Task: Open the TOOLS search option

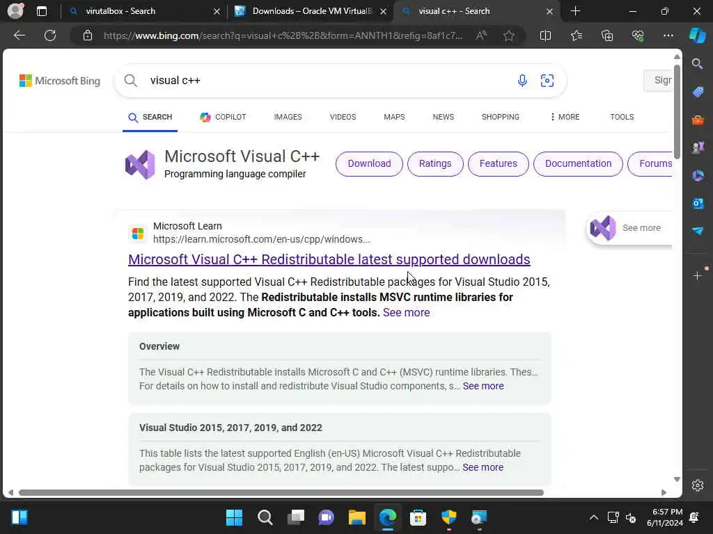Action: [622, 117]
